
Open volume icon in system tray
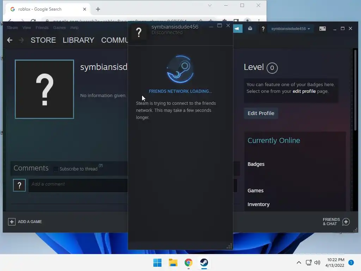tap(317, 263)
